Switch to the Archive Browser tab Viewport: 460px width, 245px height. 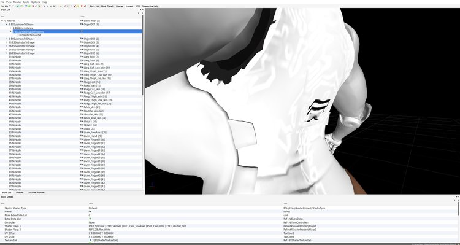[x=36, y=192]
